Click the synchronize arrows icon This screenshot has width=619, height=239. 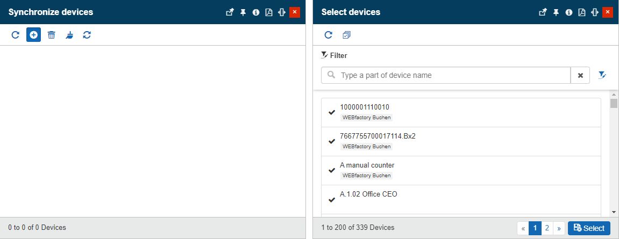[x=87, y=35]
